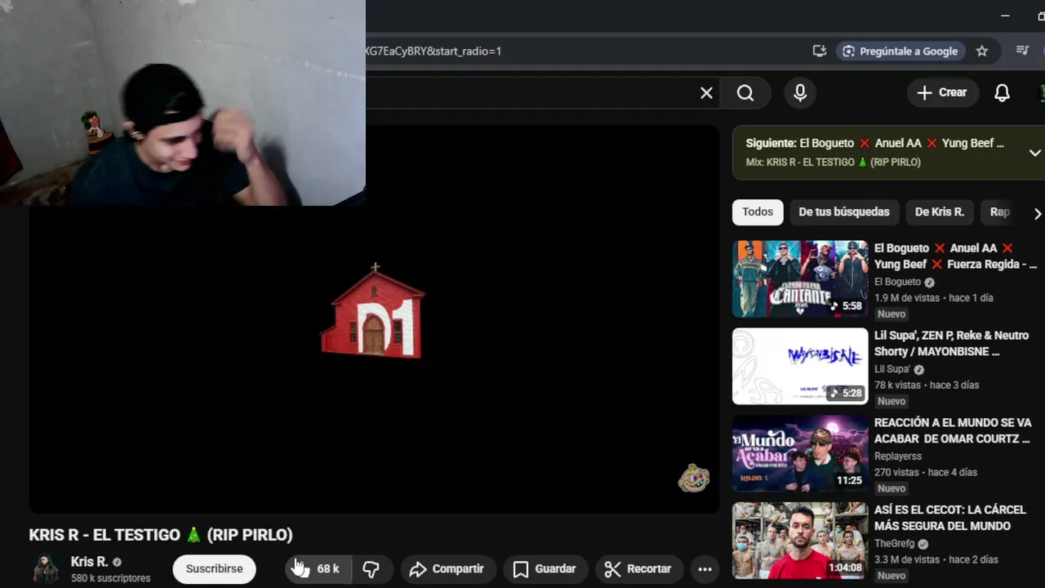Select the Todos filter chip
This screenshot has width=1045, height=588.
pos(758,212)
